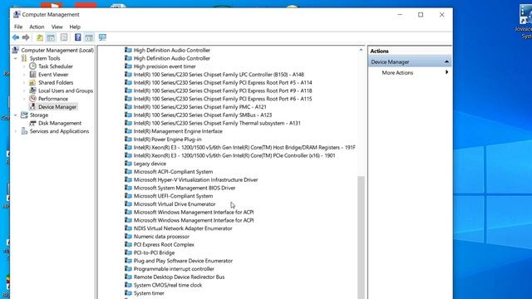
Task: Expand the Services and Applications node
Action: pyautogui.click(x=16, y=131)
